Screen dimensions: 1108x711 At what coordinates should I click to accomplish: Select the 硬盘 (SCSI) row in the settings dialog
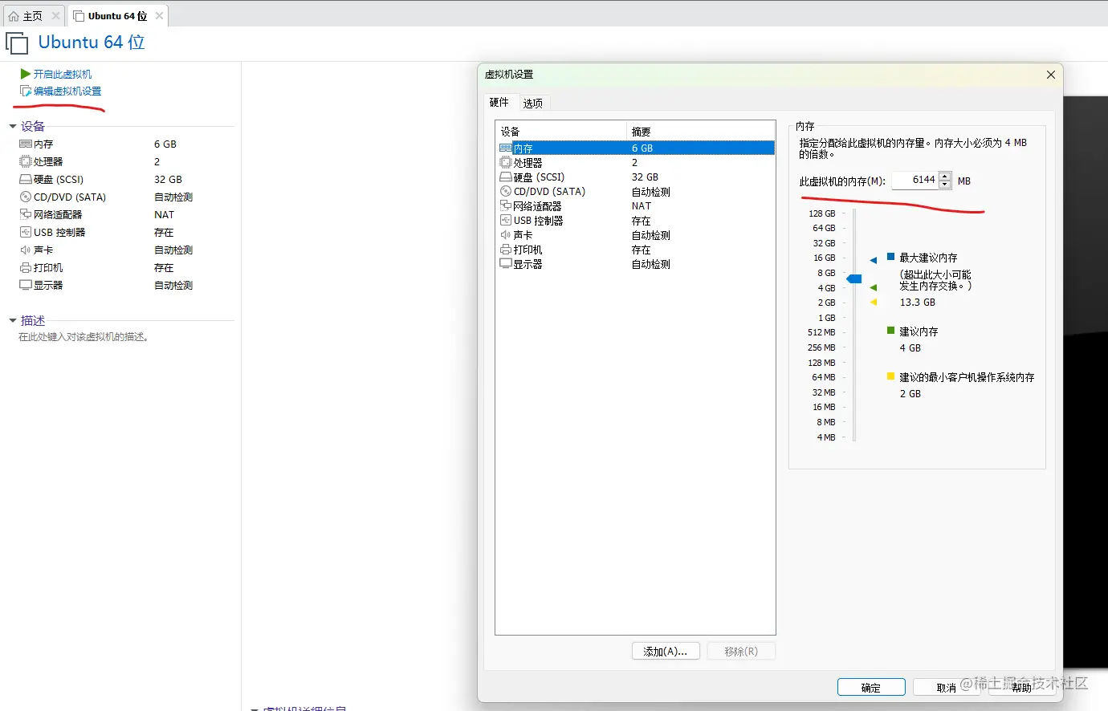tap(636, 177)
